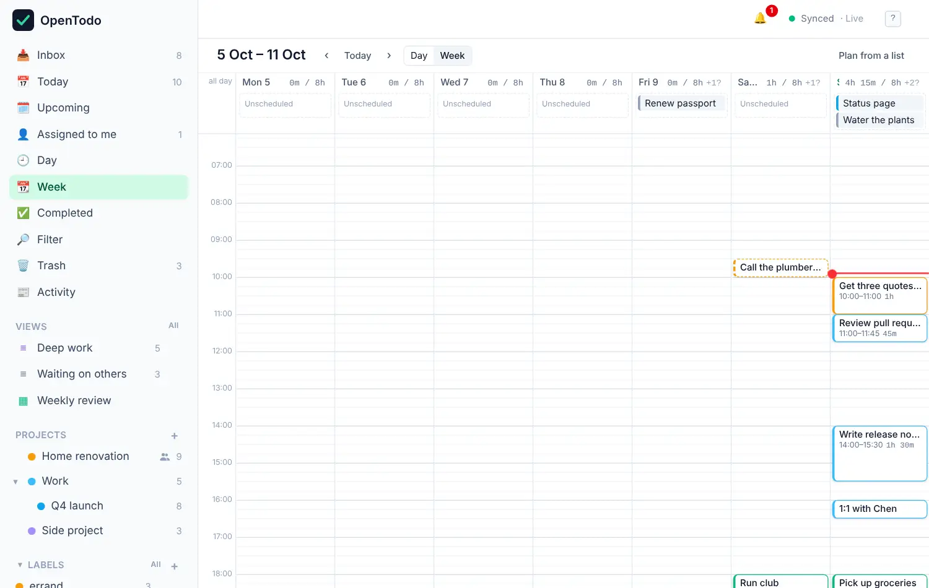The image size is (929, 588).
Task: Open the Renew passport all-day task
Action: coord(681,103)
